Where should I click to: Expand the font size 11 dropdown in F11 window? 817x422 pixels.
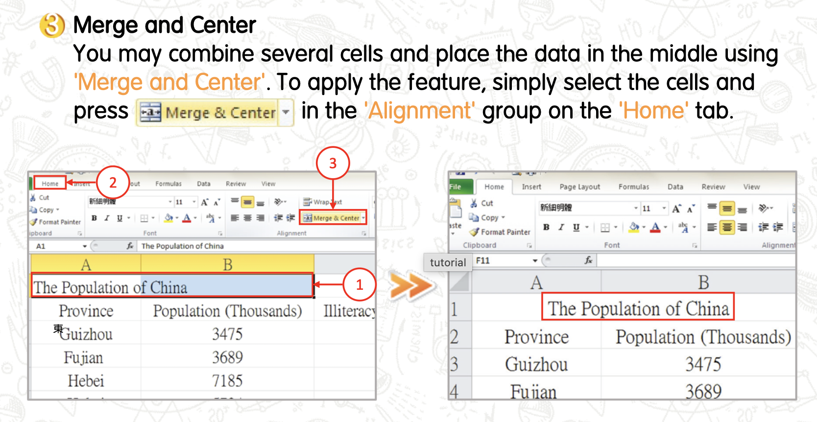[664, 208]
